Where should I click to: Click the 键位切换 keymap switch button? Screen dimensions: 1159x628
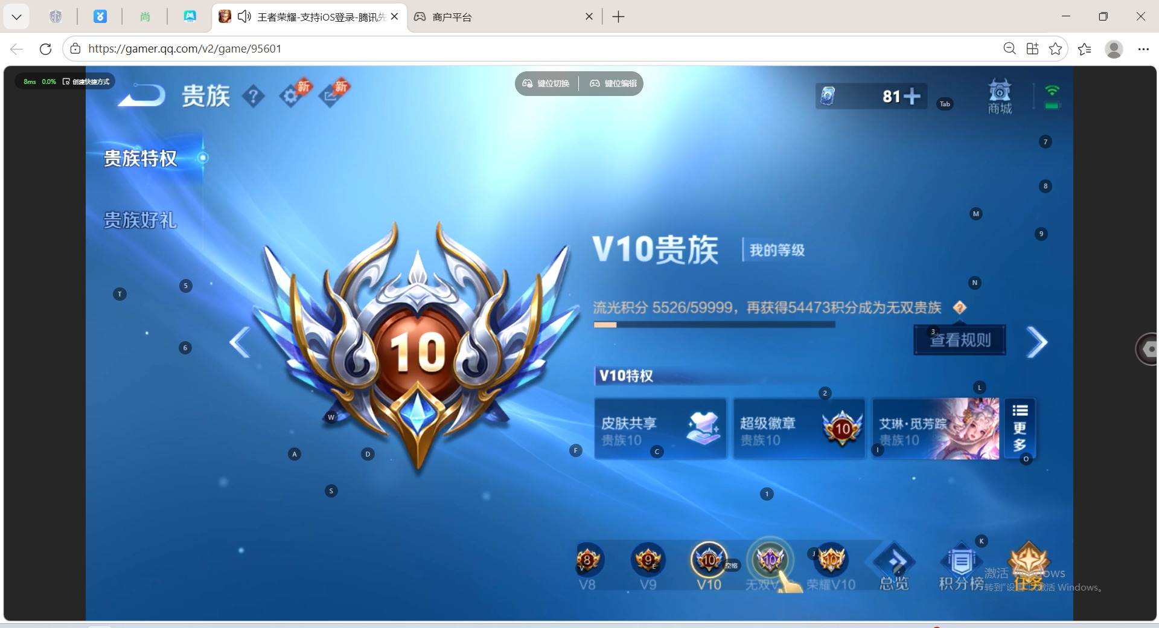546,83
